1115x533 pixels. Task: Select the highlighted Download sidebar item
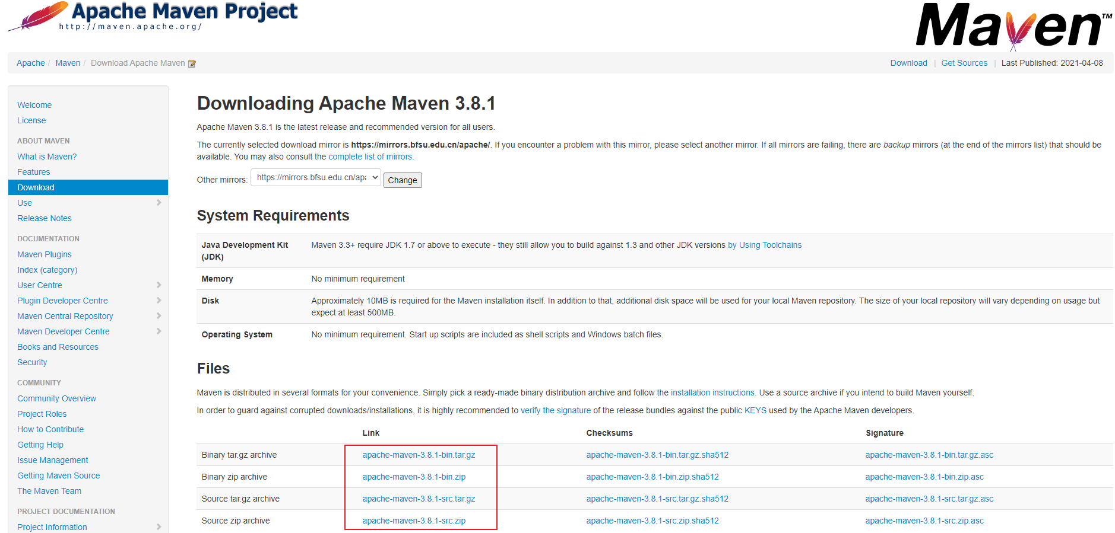[x=88, y=187]
